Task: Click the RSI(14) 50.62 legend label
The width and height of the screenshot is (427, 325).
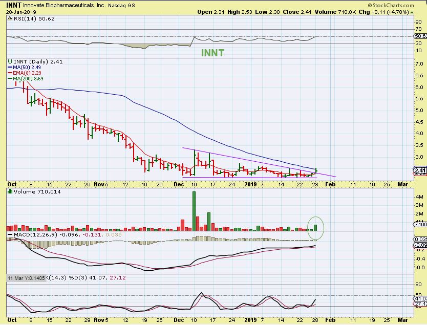Action: tap(34, 18)
